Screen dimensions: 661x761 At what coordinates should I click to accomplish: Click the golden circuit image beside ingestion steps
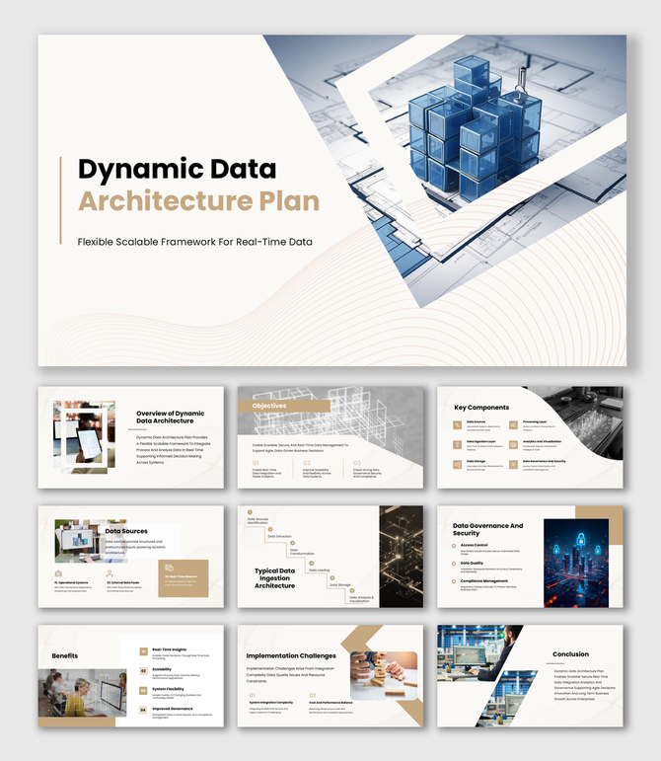click(402, 557)
